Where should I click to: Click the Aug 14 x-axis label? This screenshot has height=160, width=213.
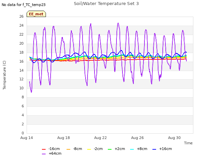27,138
